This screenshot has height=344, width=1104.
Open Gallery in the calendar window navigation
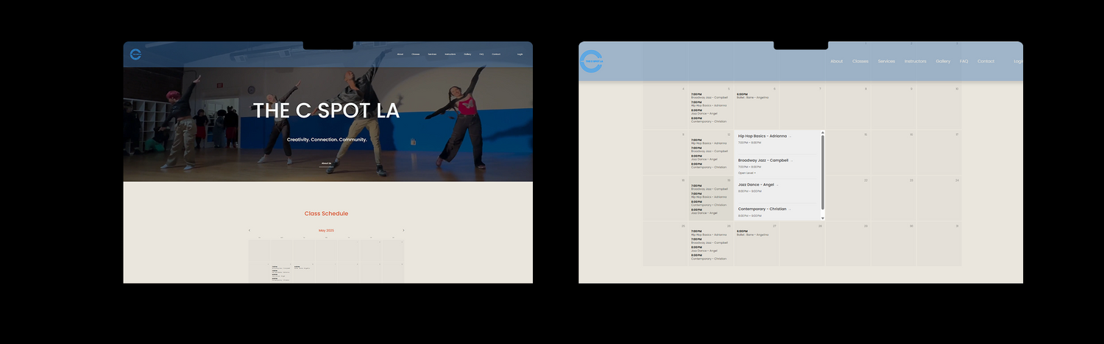point(943,62)
